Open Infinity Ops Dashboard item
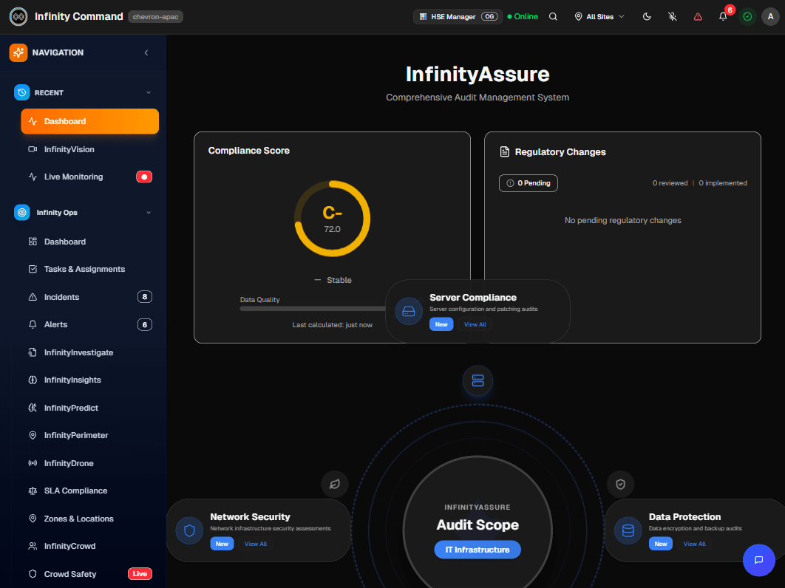785x588 pixels. click(x=89, y=242)
